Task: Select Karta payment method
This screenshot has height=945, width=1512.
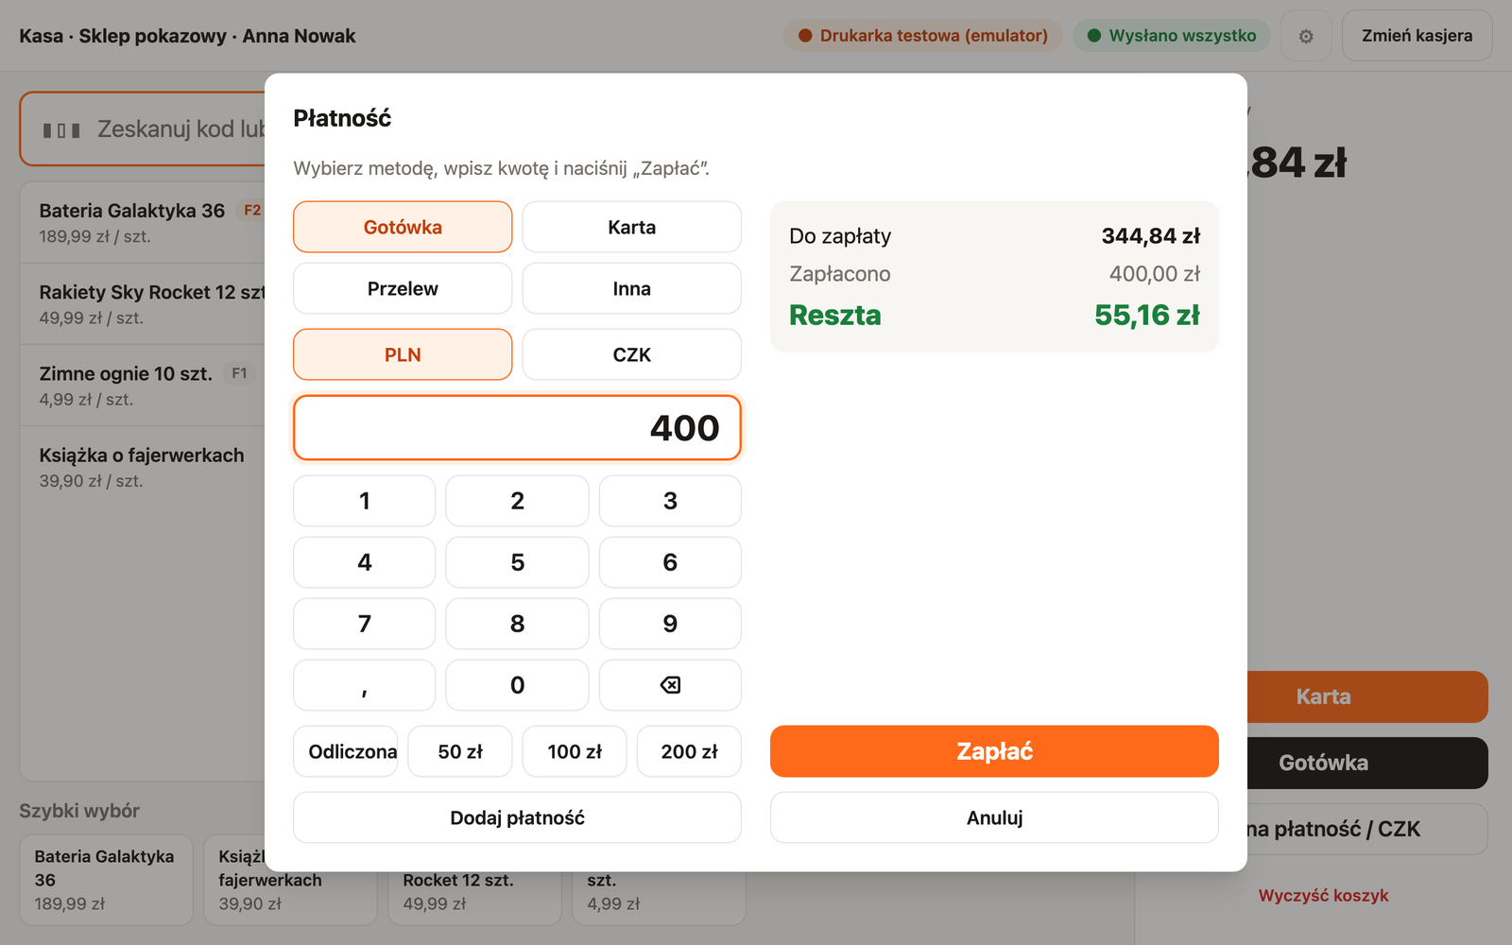Action: click(x=631, y=227)
